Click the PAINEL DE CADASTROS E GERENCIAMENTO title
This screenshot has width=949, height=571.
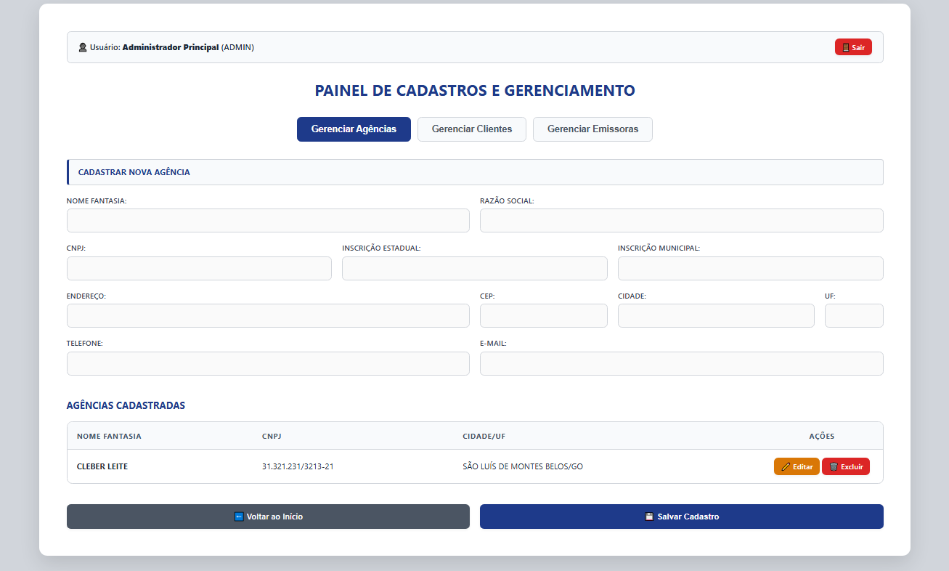475,91
